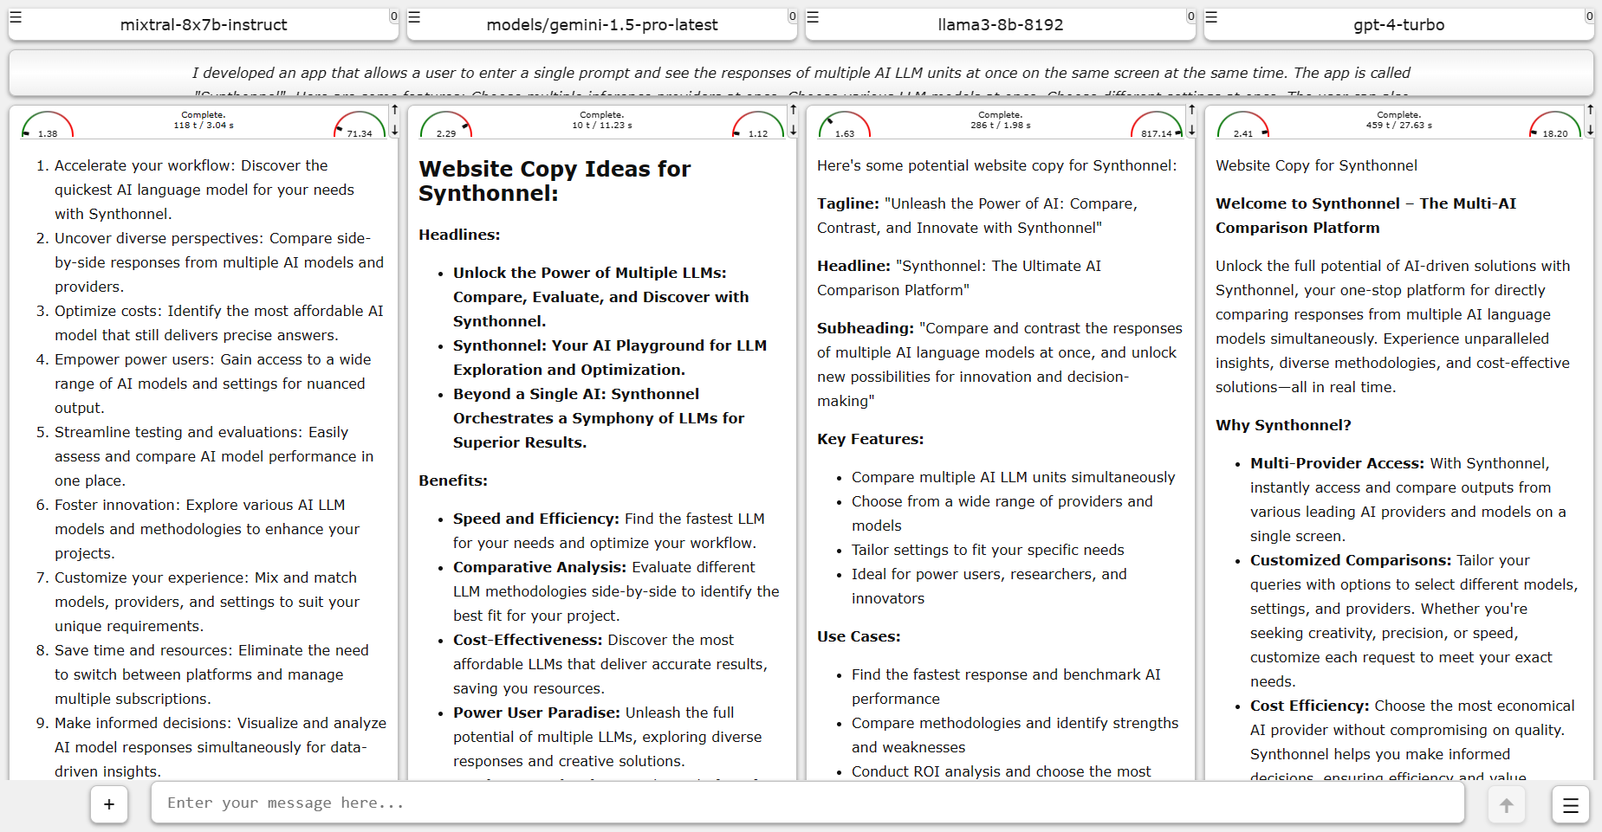The width and height of the screenshot is (1602, 832).
Task: Click 'Website Copy Ideas for Synthonnel:' heading
Action: coord(555,181)
